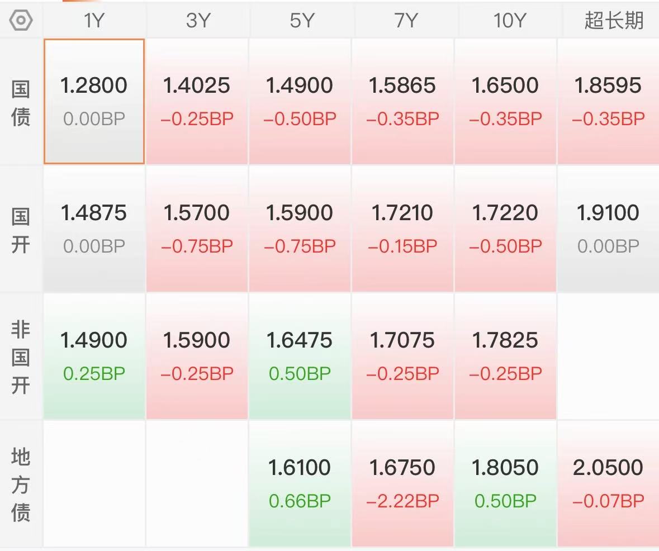Viewport: 659px width, 551px height.
Task: Select the 地方债 超长期 cell 2.0500
Action: point(609,483)
